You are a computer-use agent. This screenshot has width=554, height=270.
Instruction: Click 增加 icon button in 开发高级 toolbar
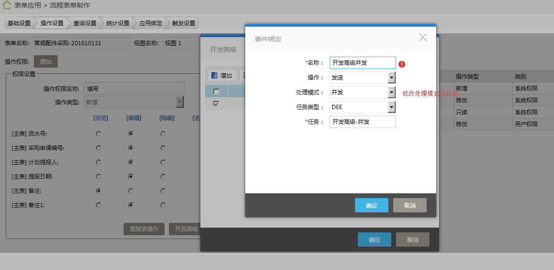[222, 75]
